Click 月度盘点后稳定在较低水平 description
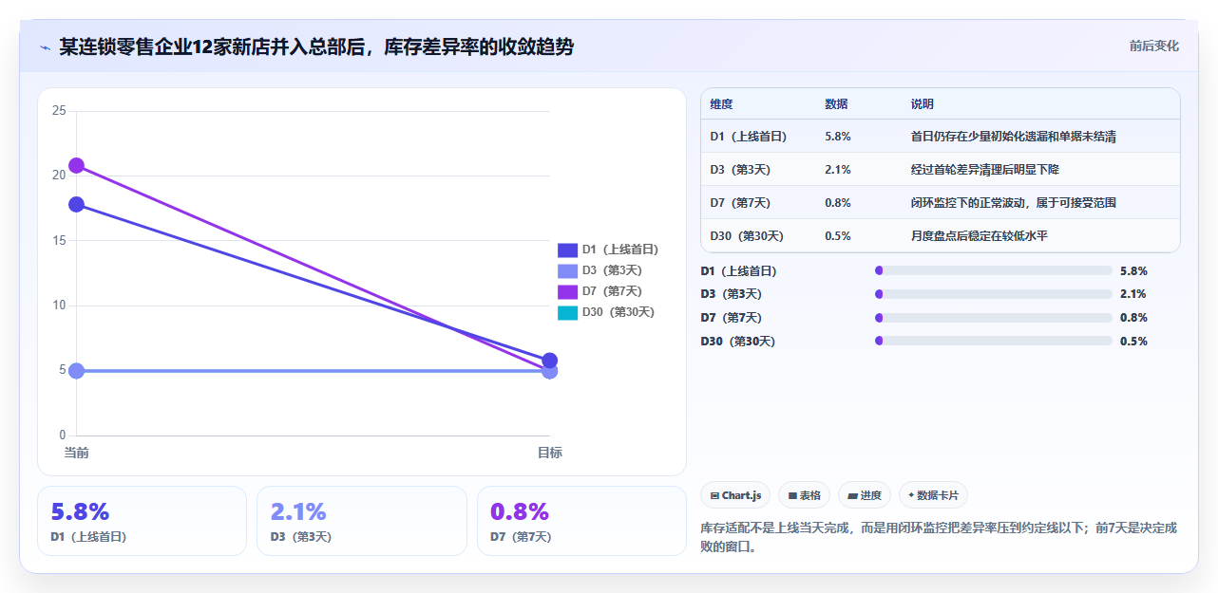 (x=979, y=236)
